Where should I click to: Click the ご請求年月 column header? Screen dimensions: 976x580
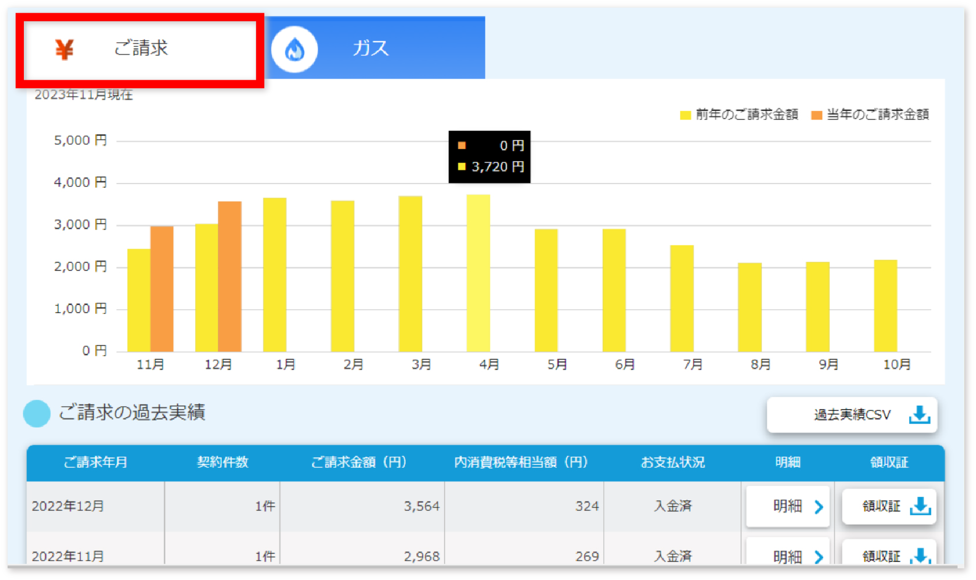click(95, 462)
